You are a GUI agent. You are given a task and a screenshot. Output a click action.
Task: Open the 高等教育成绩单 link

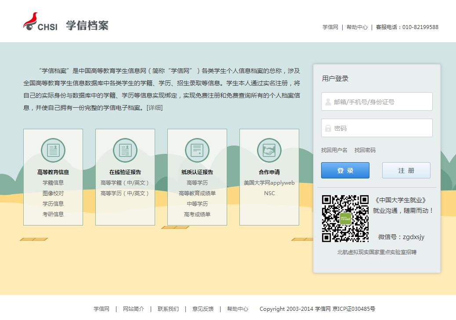pos(197,193)
